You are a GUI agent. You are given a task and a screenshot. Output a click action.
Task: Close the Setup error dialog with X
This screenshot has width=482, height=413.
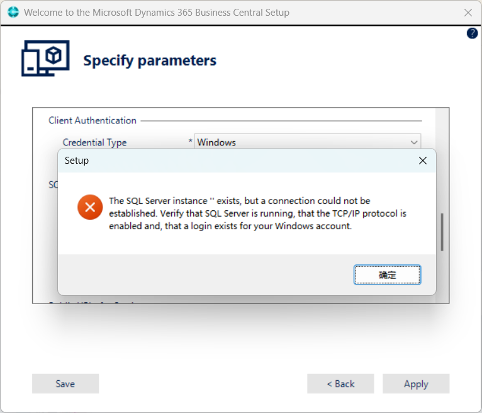click(423, 160)
